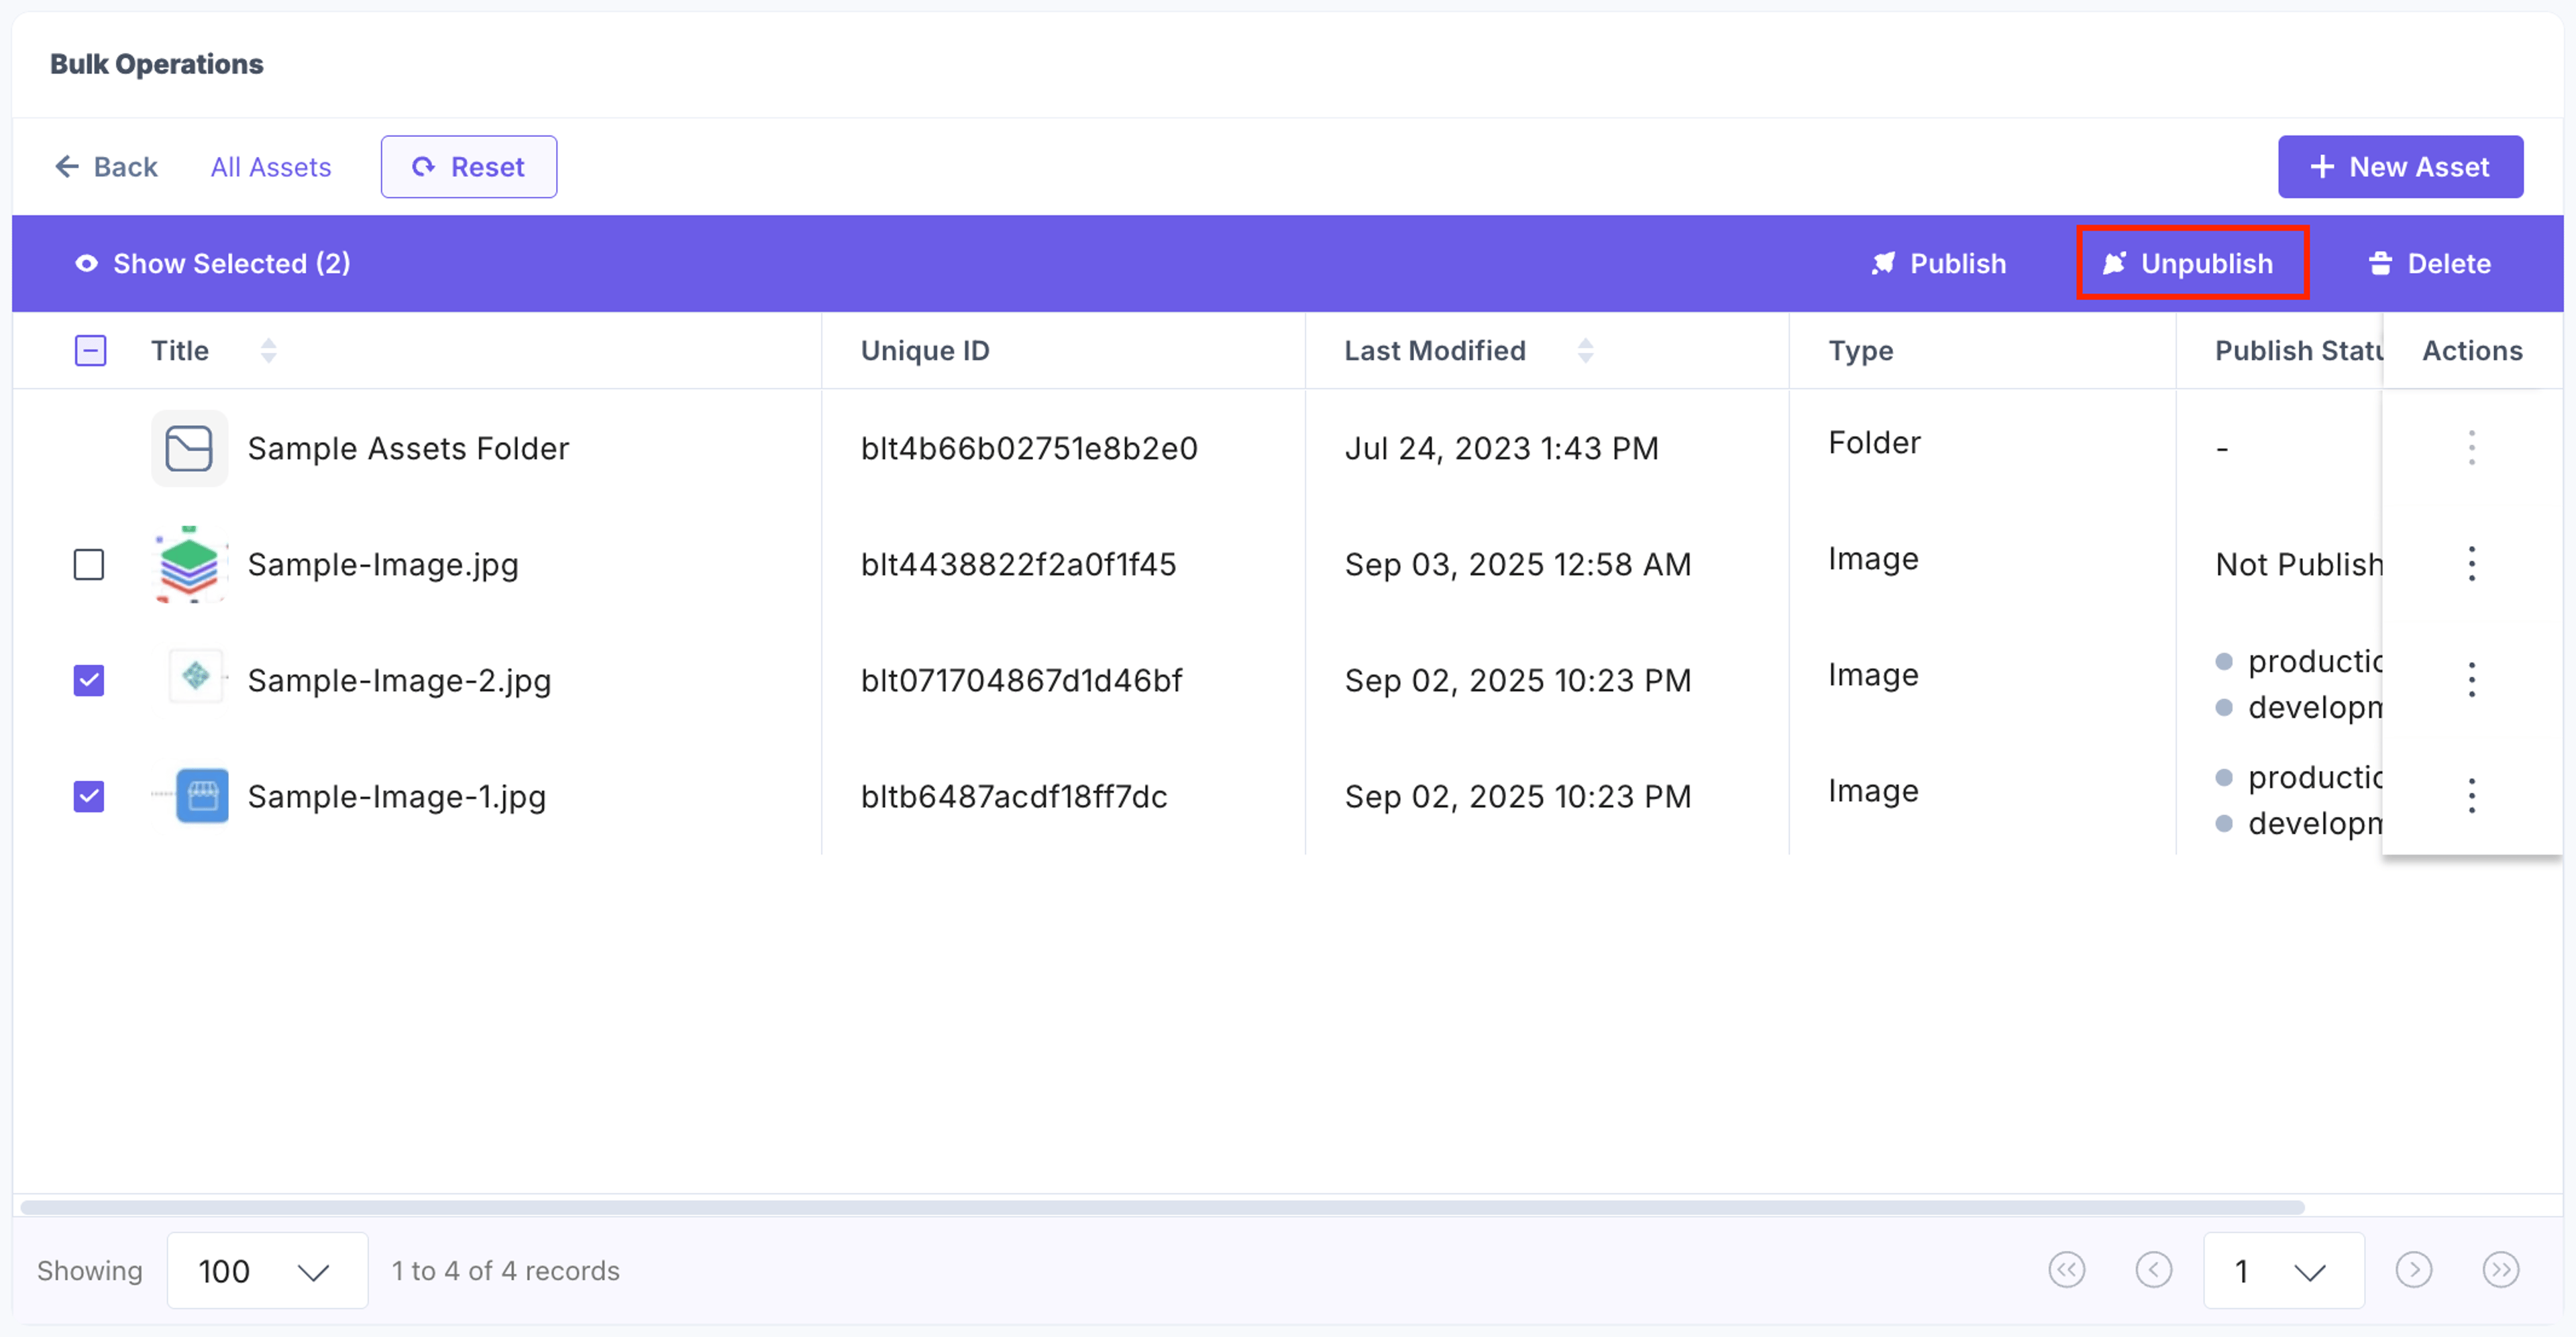Screen dimensions: 2576x1337
Task: Click the Sample-Image.jpg file name
Action: [383, 565]
